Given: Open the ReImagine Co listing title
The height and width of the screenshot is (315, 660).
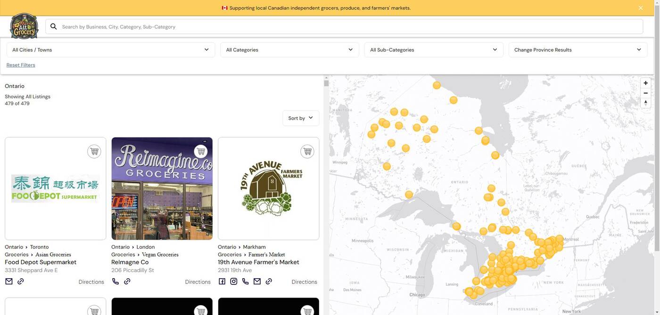Looking at the screenshot, I should (x=130, y=262).
